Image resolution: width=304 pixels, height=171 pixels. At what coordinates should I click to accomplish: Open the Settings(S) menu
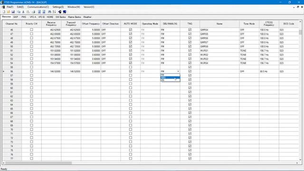58,7
